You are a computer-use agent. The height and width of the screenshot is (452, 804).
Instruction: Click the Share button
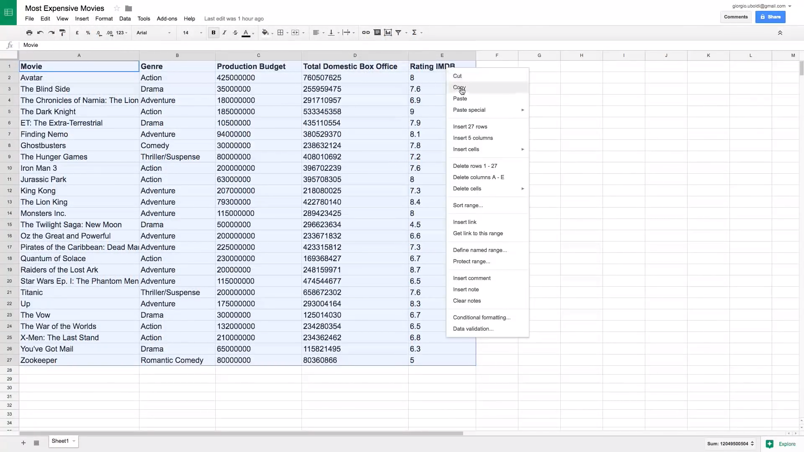click(x=770, y=17)
